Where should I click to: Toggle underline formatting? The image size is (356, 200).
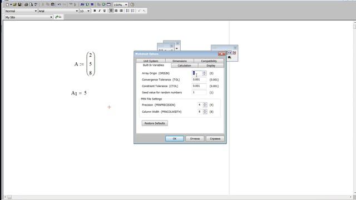pyautogui.click(x=105, y=11)
